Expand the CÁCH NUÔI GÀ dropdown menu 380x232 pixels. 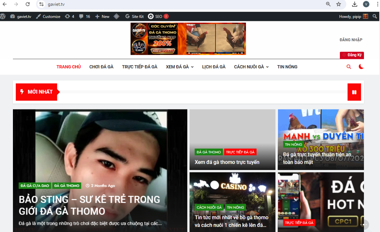point(251,67)
